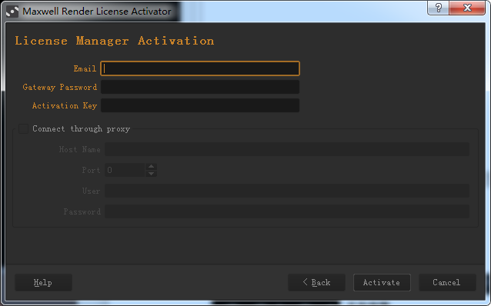Viewport: 491px width, 306px height.
Task: Close the License Activator window
Action: pyautogui.click(x=467, y=8)
